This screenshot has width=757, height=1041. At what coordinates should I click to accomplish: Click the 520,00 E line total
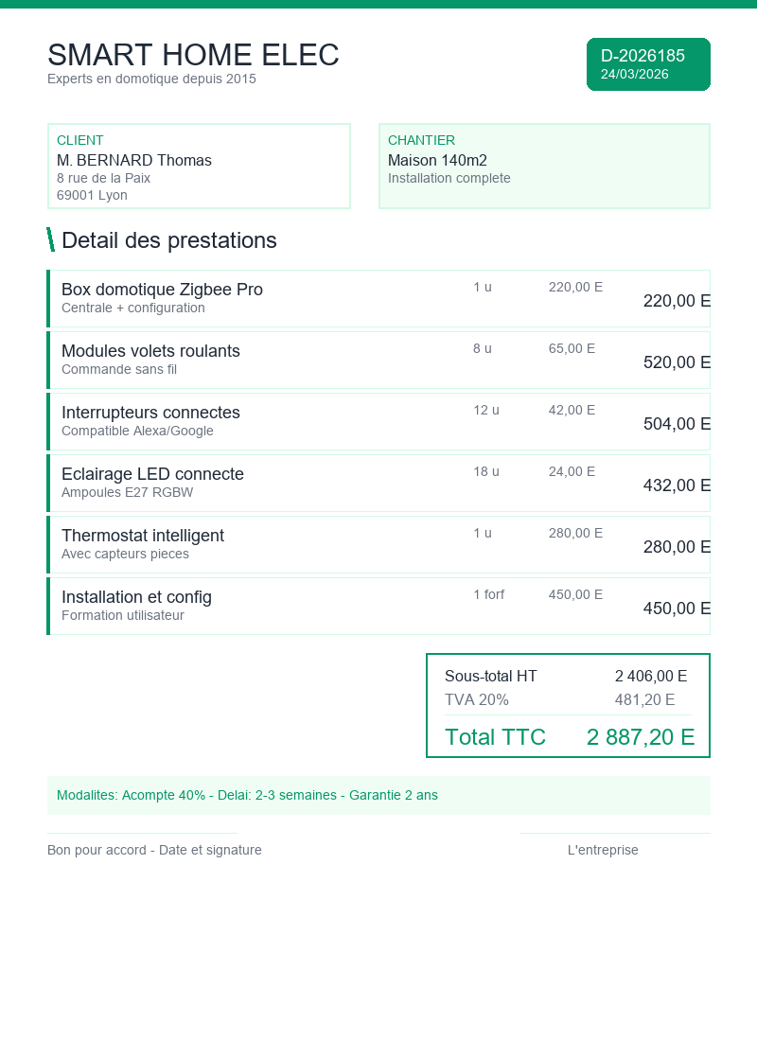[x=676, y=362]
